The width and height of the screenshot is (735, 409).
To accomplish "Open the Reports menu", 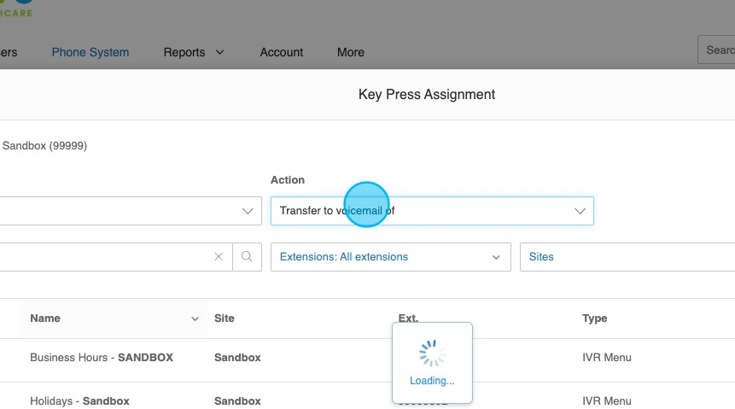I will (x=193, y=52).
